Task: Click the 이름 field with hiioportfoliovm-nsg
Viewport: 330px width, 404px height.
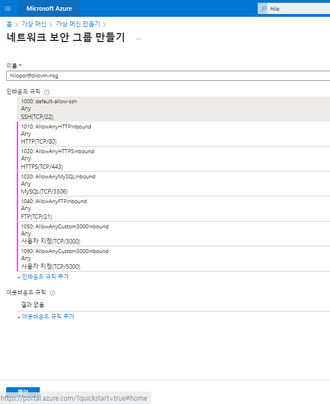Action: pyautogui.click(x=168, y=76)
